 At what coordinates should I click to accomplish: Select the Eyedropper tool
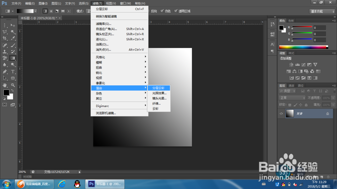(13, 38)
